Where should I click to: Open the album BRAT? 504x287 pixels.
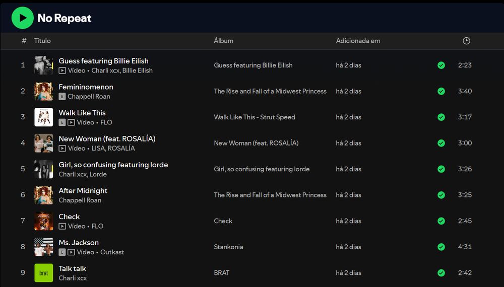pos(222,273)
